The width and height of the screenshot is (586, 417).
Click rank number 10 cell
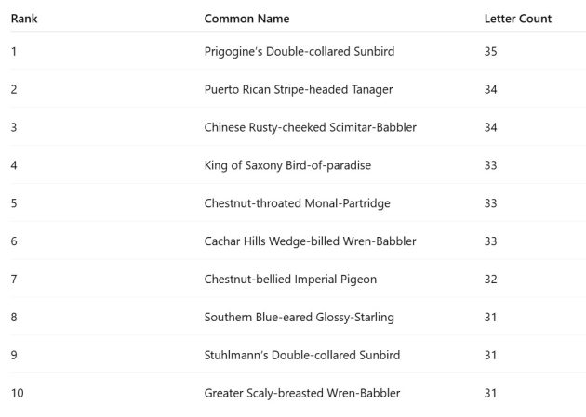click(x=17, y=393)
